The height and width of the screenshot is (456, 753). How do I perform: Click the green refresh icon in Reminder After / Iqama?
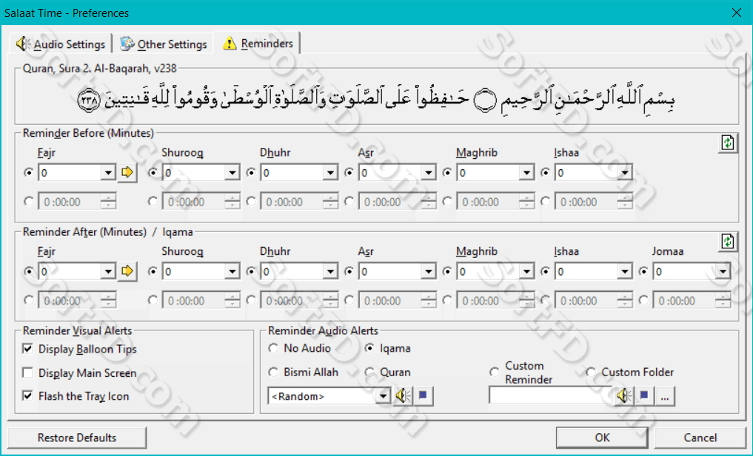[728, 241]
